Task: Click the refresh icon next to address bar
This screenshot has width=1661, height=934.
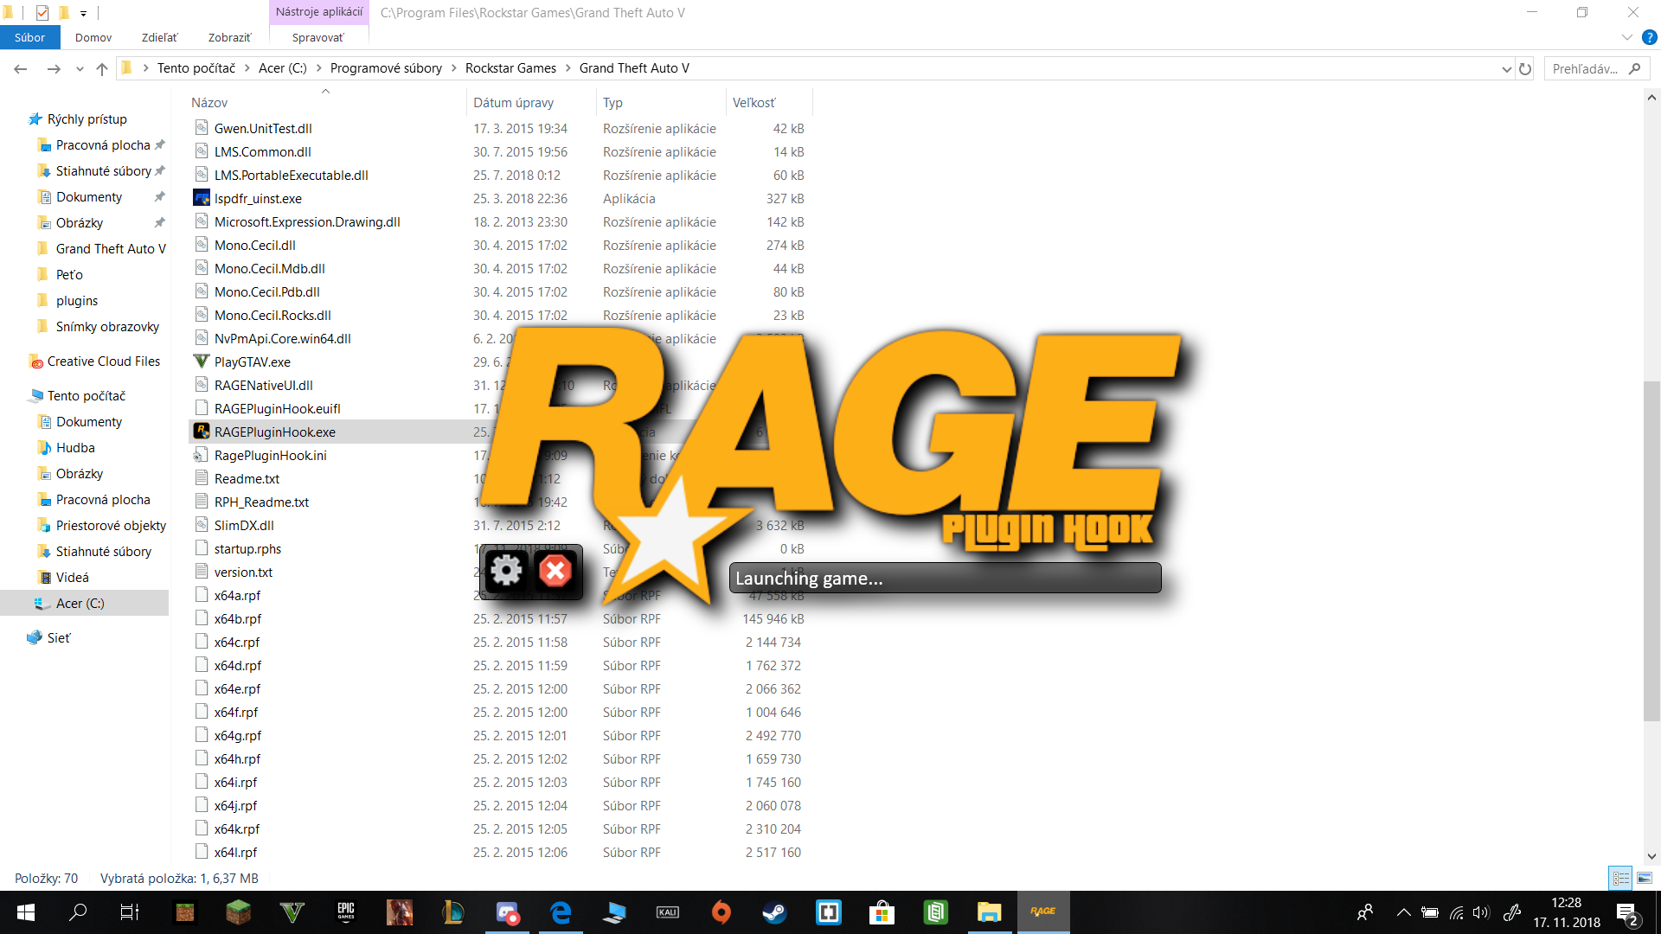Action: coord(1525,68)
